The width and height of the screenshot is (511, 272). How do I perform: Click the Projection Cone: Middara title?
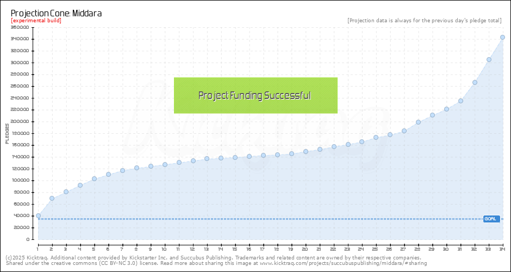coord(56,13)
